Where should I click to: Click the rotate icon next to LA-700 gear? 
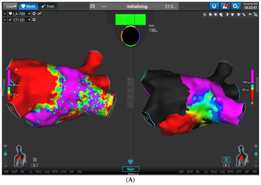click(39, 14)
